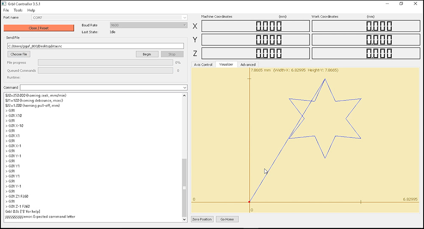Minimize the Grbl Controller window

(x=388, y=4)
